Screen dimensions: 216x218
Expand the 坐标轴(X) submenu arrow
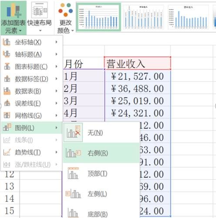coord(57,42)
